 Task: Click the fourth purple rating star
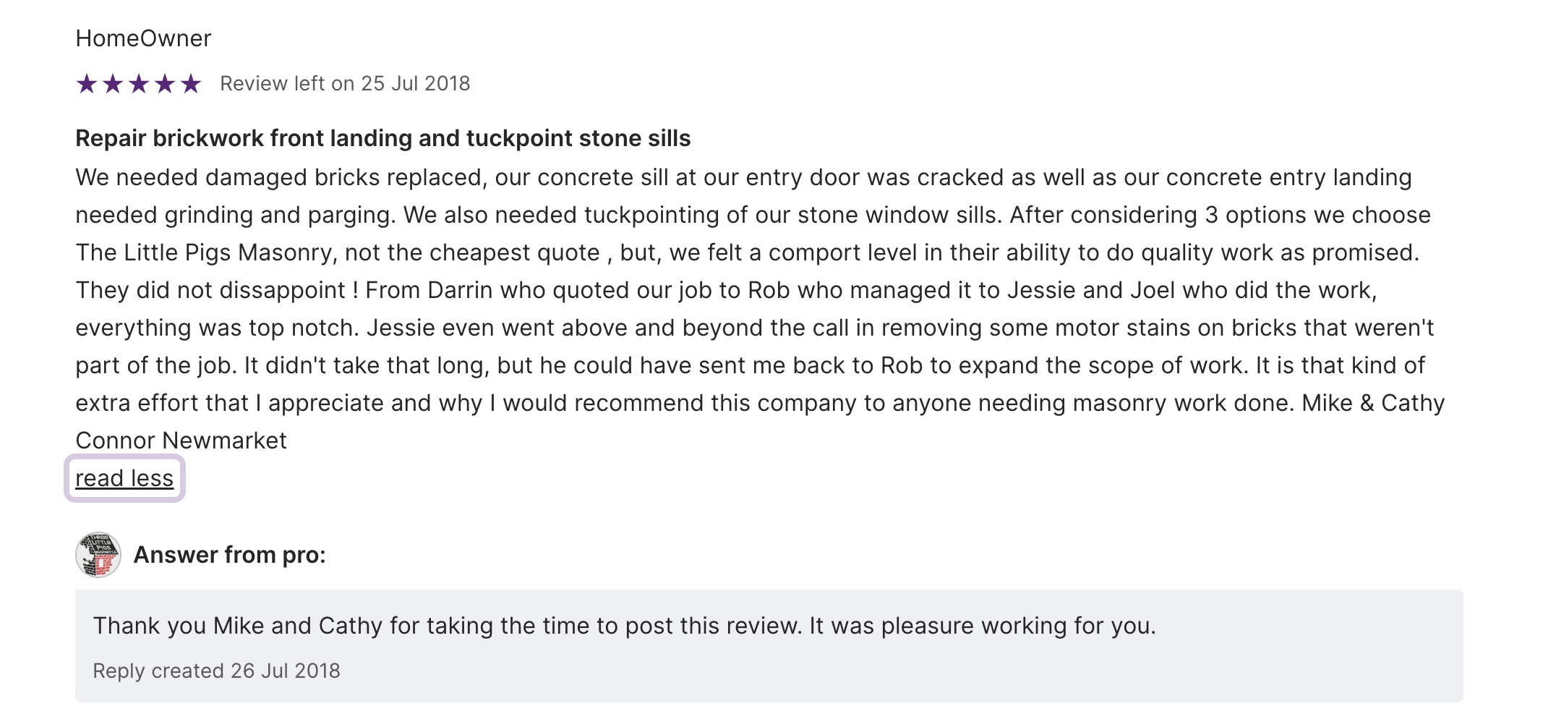[x=165, y=84]
